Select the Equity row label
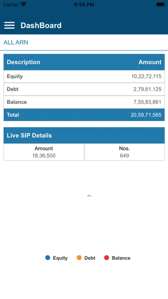168x299 pixels. (15, 76)
